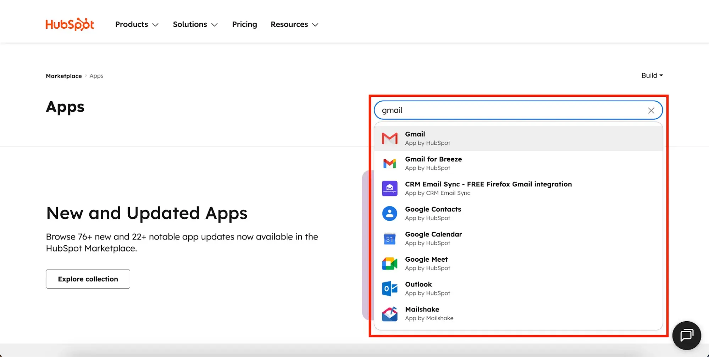Click the Gmail for Breeze icon
This screenshot has width=709, height=357.
click(x=389, y=163)
